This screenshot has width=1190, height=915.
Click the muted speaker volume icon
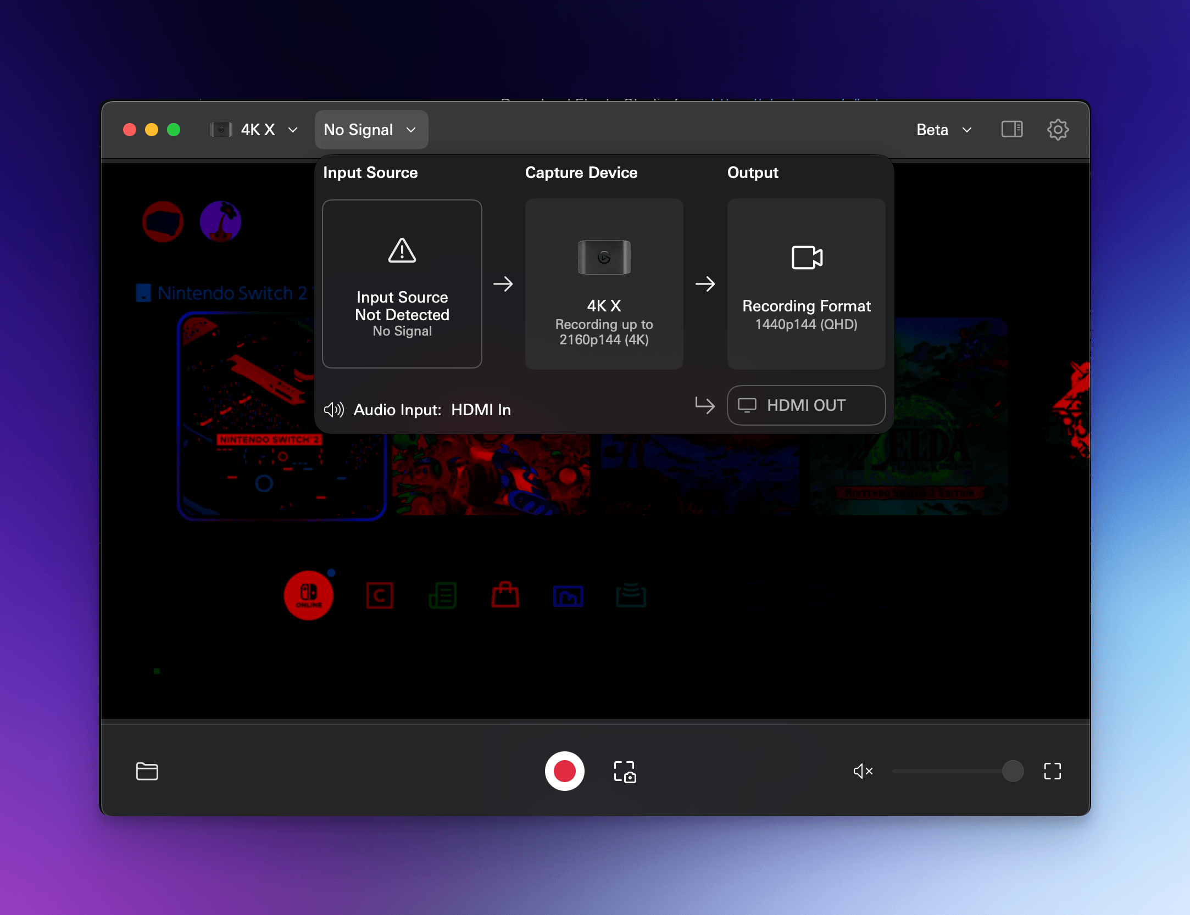[863, 771]
